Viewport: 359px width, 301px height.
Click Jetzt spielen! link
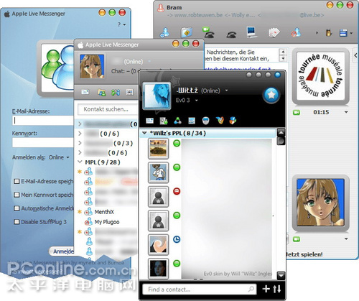coord(304,254)
